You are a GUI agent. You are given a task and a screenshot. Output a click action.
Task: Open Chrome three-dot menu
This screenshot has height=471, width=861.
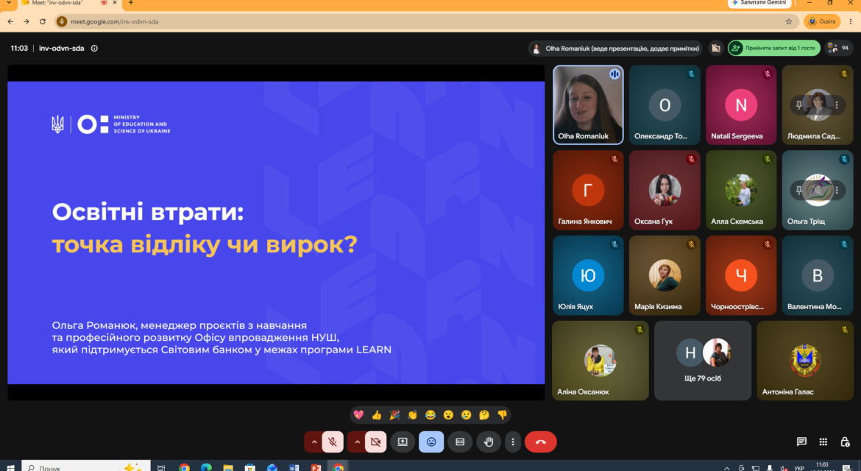(x=851, y=21)
